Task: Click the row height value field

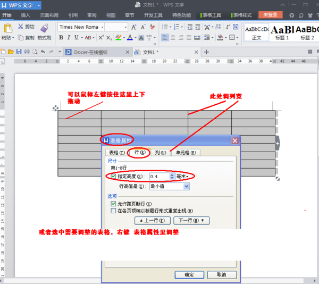Action: click(x=159, y=177)
